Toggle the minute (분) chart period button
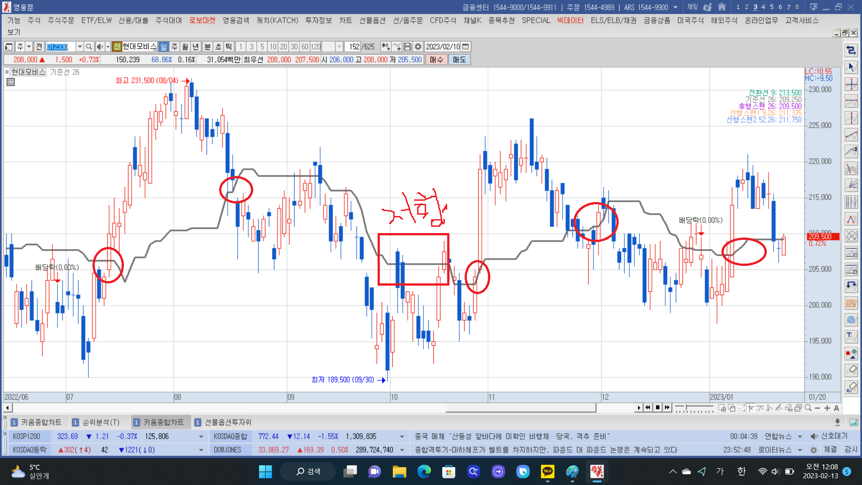The width and height of the screenshot is (862, 485). [207, 47]
